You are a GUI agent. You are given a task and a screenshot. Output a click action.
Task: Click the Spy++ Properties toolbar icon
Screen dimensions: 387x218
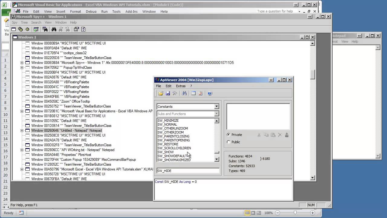tap(76, 29)
